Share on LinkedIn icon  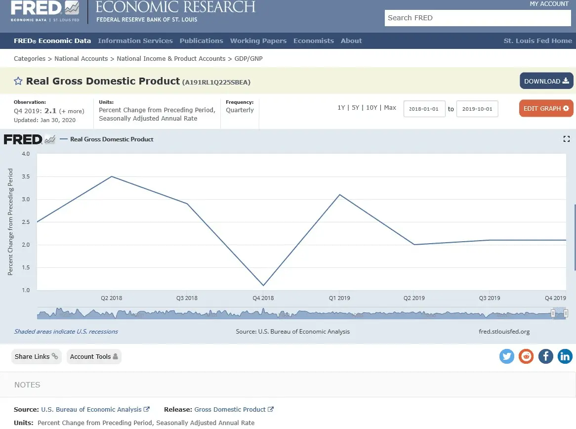(x=565, y=356)
